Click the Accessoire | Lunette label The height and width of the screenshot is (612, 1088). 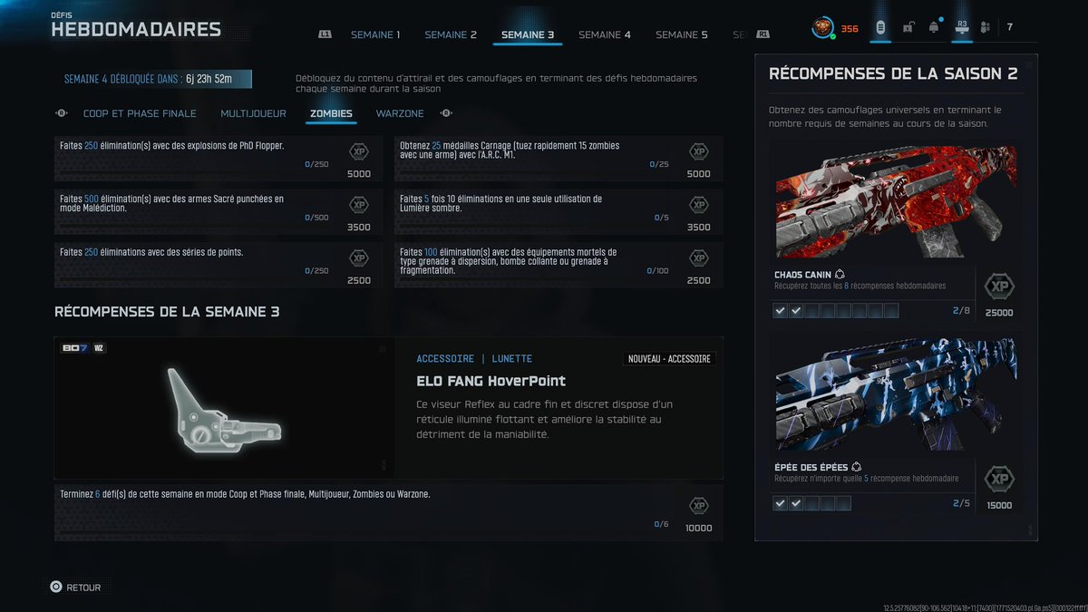click(474, 359)
